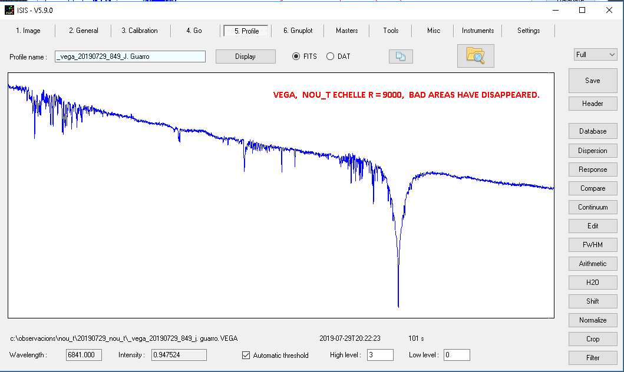The image size is (624, 372).
Task: Toggle the Automatic threshold checkbox
Action: (x=246, y=356)
